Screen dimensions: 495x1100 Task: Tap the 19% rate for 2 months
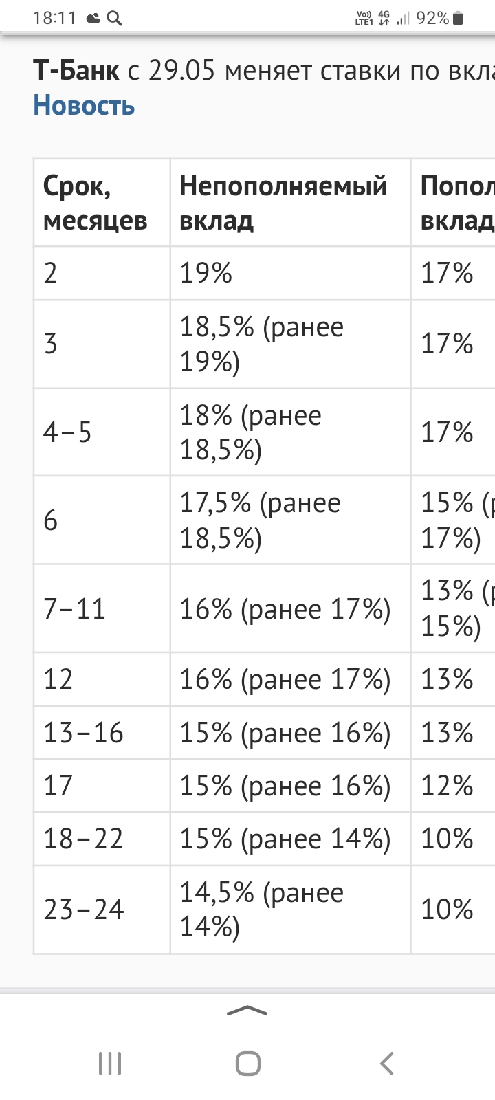pos(206,273)
